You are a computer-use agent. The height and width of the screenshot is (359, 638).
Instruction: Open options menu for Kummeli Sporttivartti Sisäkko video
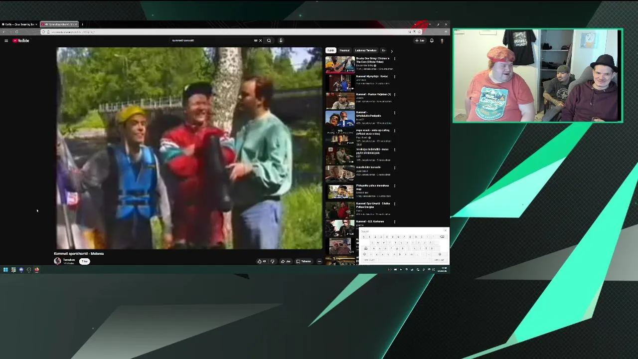click(395, 203)
